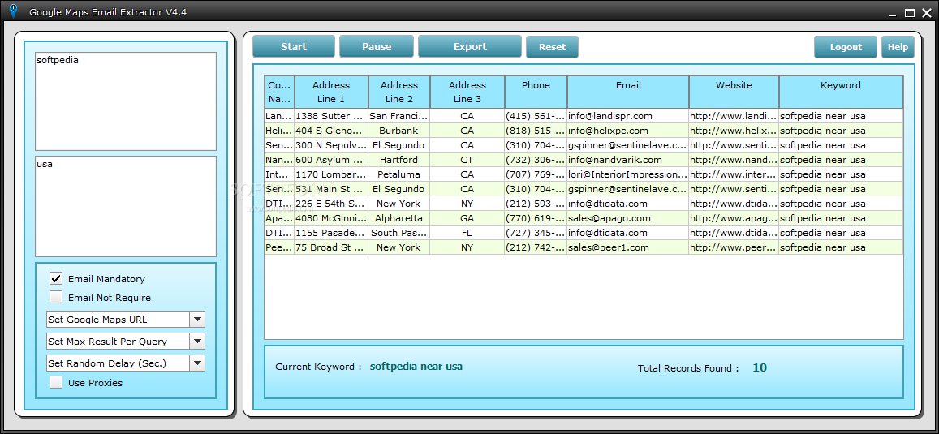Click the Website column header
Image resolution: width=939 pixels, height=434 pixels.
734,92
